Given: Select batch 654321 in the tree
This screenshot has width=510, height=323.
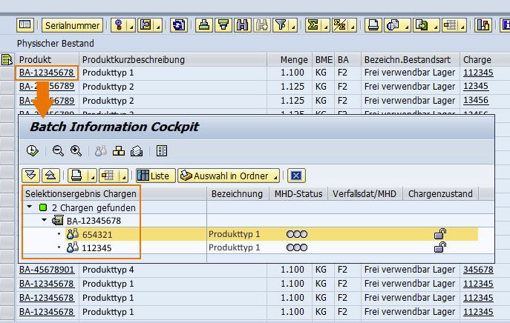Looking at the screenshot, I should 97,234.
